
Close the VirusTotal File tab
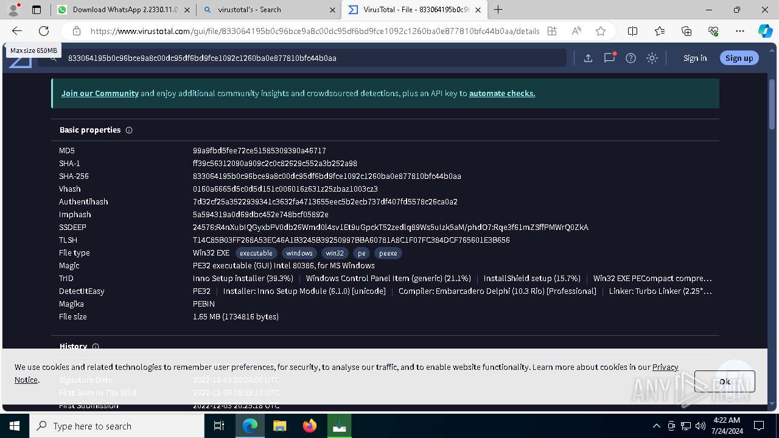(x=478, y=10)
